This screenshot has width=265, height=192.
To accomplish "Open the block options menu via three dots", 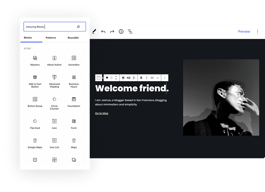I will click(165, 77).
